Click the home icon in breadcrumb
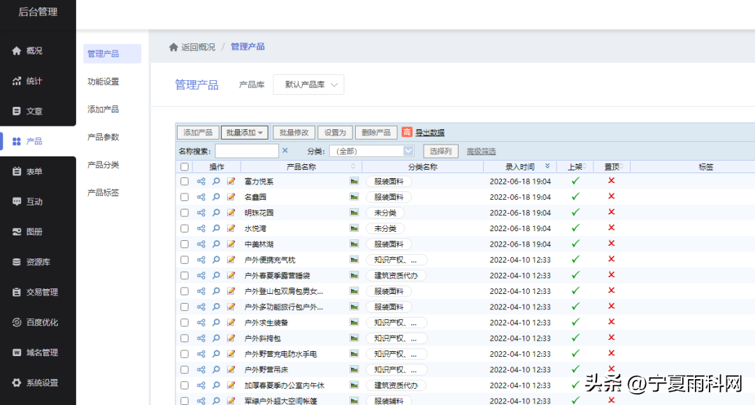 (x=173, y=47)
